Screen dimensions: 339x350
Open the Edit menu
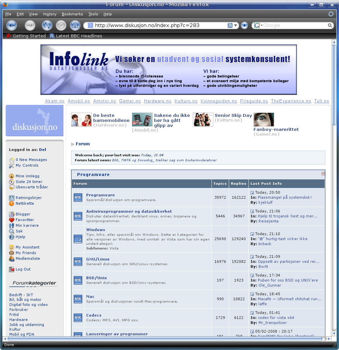20,14
